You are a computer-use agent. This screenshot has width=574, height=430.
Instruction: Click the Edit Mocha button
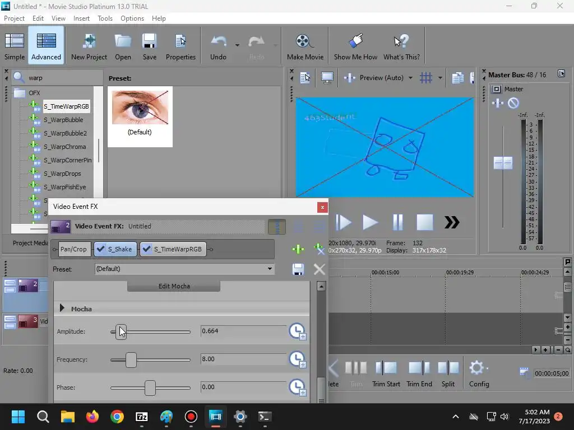(174, 286)
